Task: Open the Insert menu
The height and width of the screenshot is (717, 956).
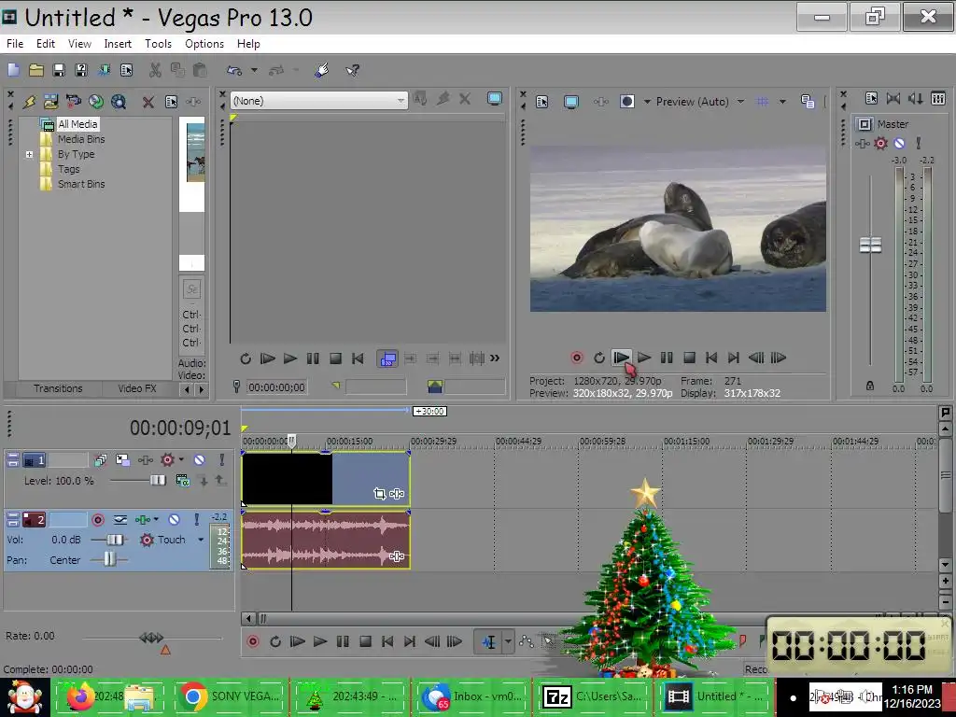Action: coord(118,44)
